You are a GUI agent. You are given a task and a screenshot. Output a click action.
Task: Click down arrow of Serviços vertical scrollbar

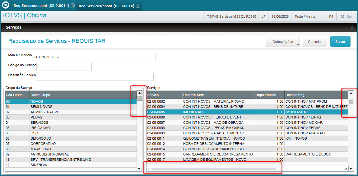click(x=351, y=169)
